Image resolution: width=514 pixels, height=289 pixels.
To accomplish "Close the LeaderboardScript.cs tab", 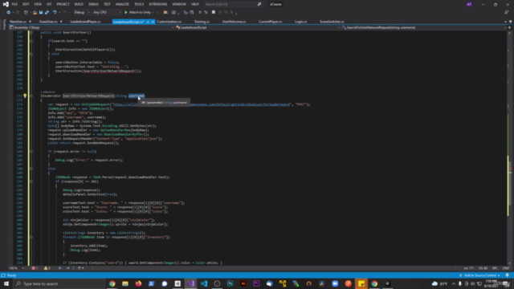I will click(153, 22).
